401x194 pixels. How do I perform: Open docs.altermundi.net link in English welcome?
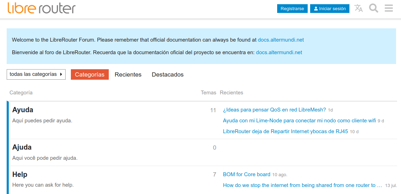click(281, 40)
